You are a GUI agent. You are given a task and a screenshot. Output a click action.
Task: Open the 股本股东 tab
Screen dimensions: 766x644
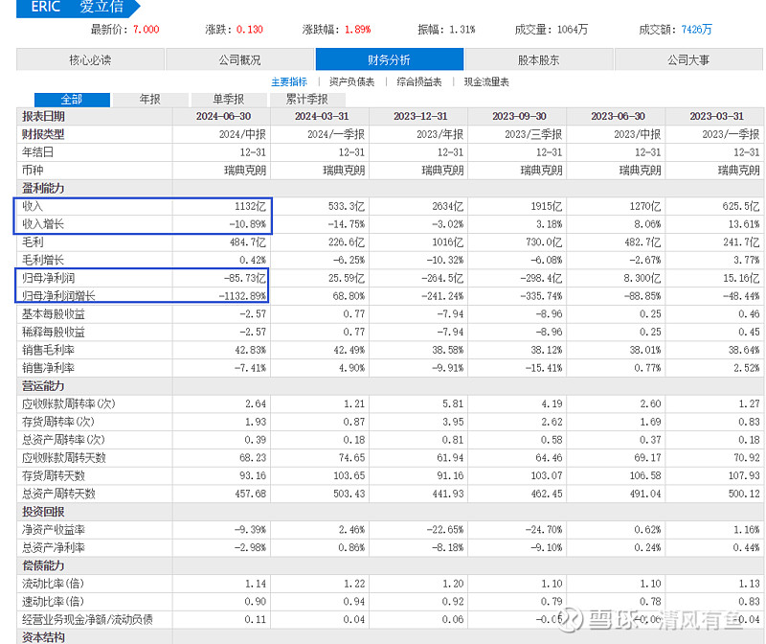(539, 59)
